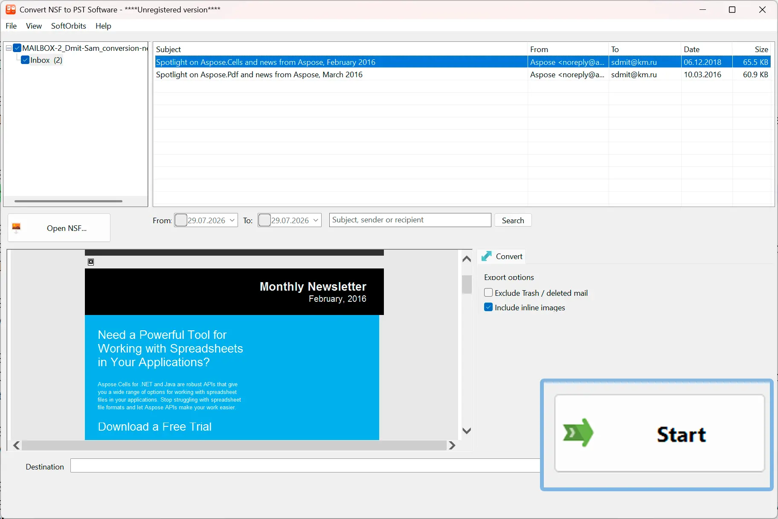Click the 06.12.2018 date cell
The image size is (778, 519).
(x=703, y=62)
